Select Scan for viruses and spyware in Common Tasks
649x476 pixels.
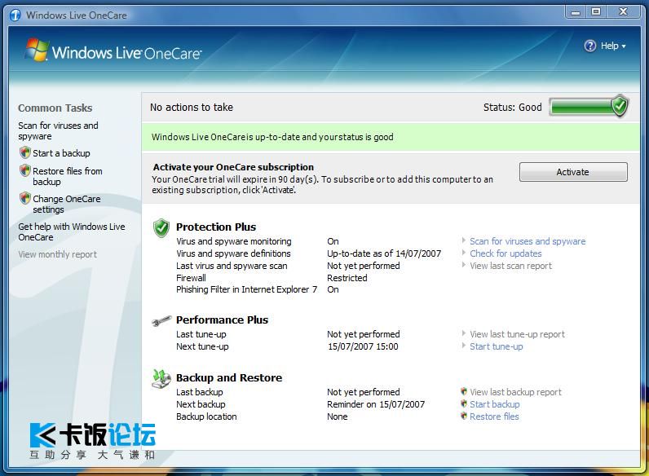click(58, 130)
